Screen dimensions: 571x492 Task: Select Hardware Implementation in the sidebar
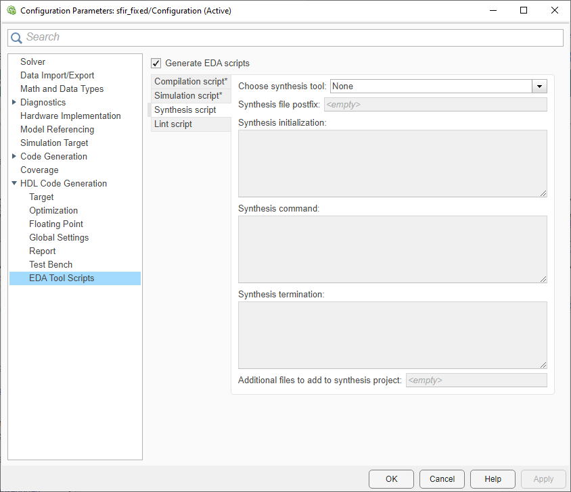point(70,116)
